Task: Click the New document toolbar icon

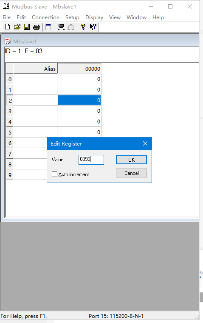Action: pos(7,27)
